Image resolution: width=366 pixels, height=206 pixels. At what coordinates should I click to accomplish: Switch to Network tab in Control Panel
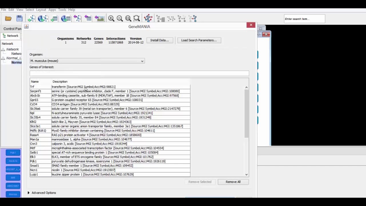click(x=10, y=36)
